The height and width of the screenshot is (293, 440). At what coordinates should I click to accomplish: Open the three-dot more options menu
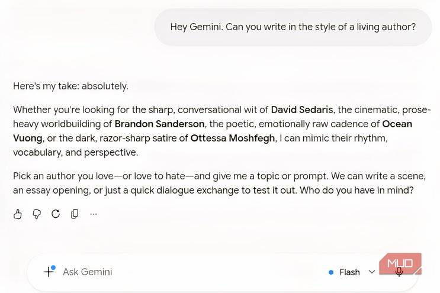[94, 214]
